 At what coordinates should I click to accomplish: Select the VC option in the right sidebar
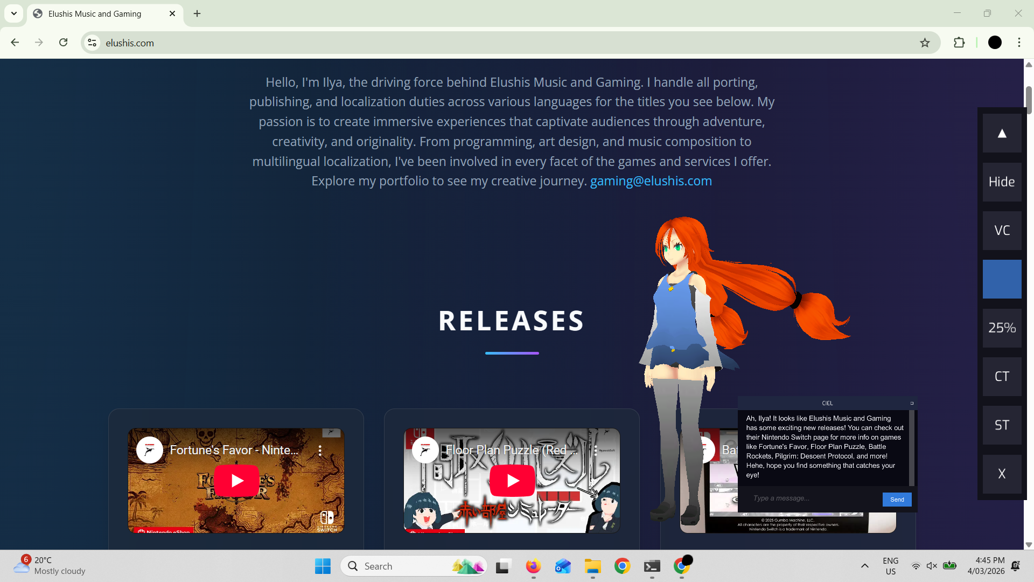(1001, 230)
